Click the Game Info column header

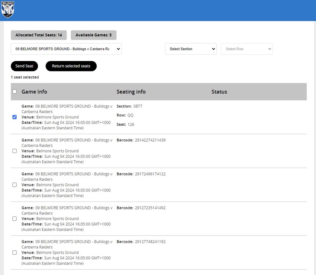coord(34,92)
